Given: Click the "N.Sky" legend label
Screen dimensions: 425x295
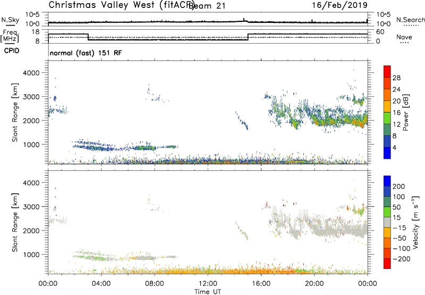Looking at the screenshot, I should pos(10,20).
